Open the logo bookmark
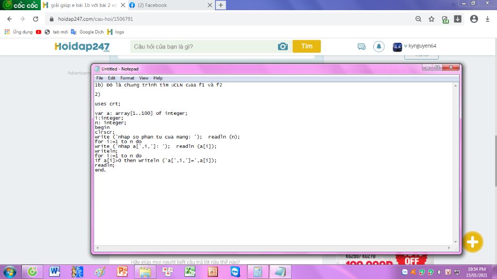The height and width of the screenshot is (279, 497). pyautogui.click(x=116, y=32)
